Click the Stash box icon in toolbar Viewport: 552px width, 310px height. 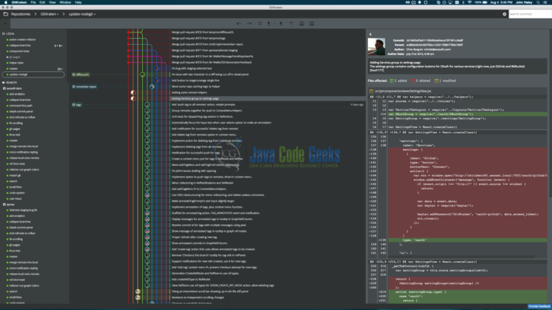click(x=301, y=23)
